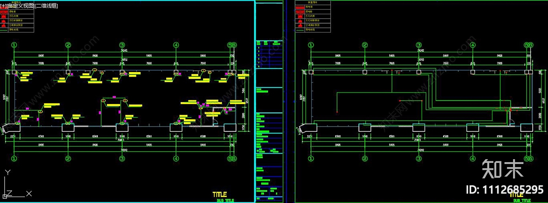Viewport: 548px width, 203px height.
Task: Select axis bubble 2 above the left plan
Action: (x=68, y=45)
